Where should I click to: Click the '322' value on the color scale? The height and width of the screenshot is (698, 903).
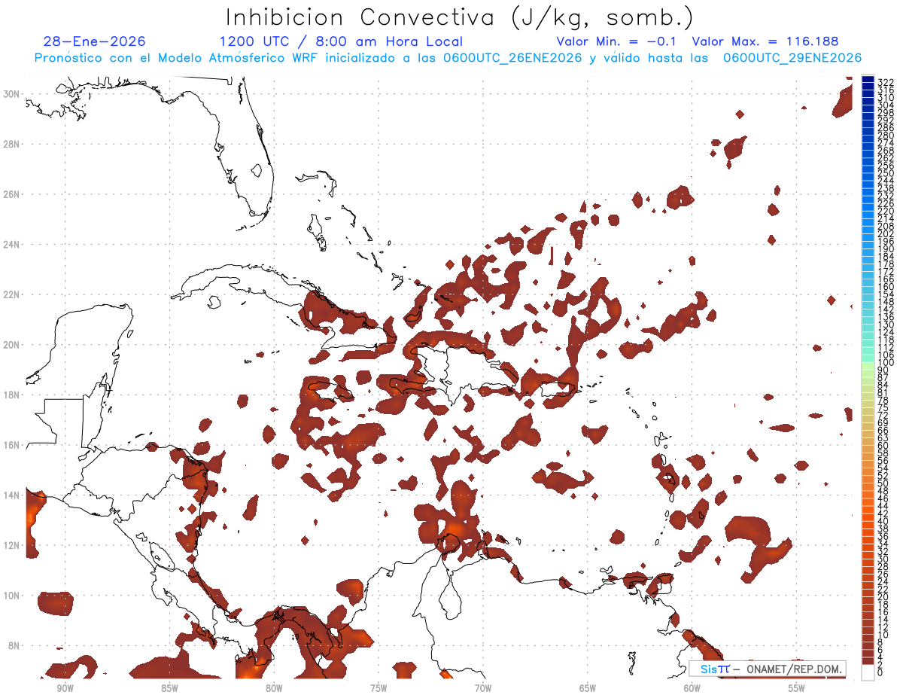coord(886,82)
